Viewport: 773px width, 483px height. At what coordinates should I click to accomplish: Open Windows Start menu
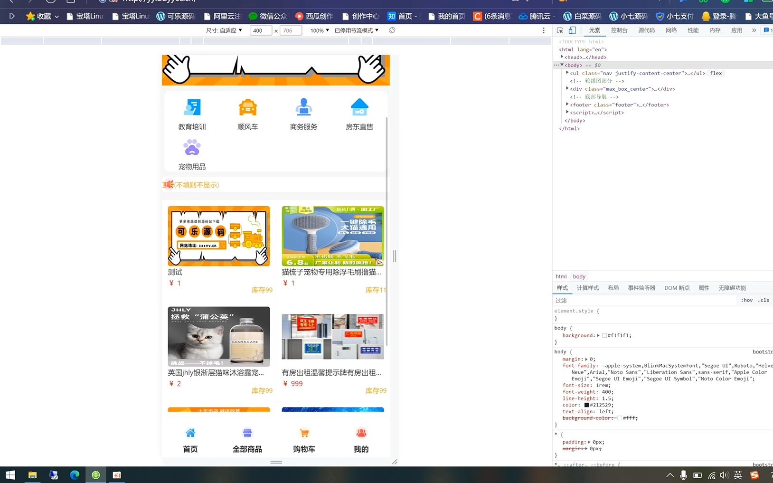pyautogui.click(x=10, y=475)
